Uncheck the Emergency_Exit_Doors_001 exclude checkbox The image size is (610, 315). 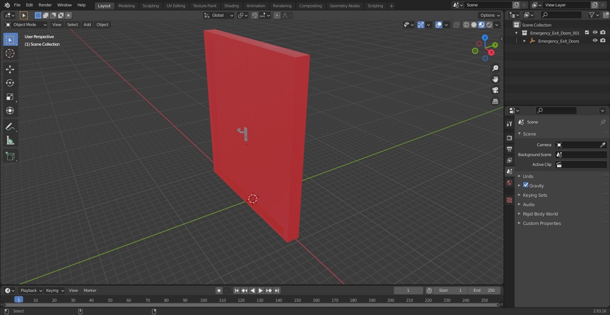(x=587, y=33)
